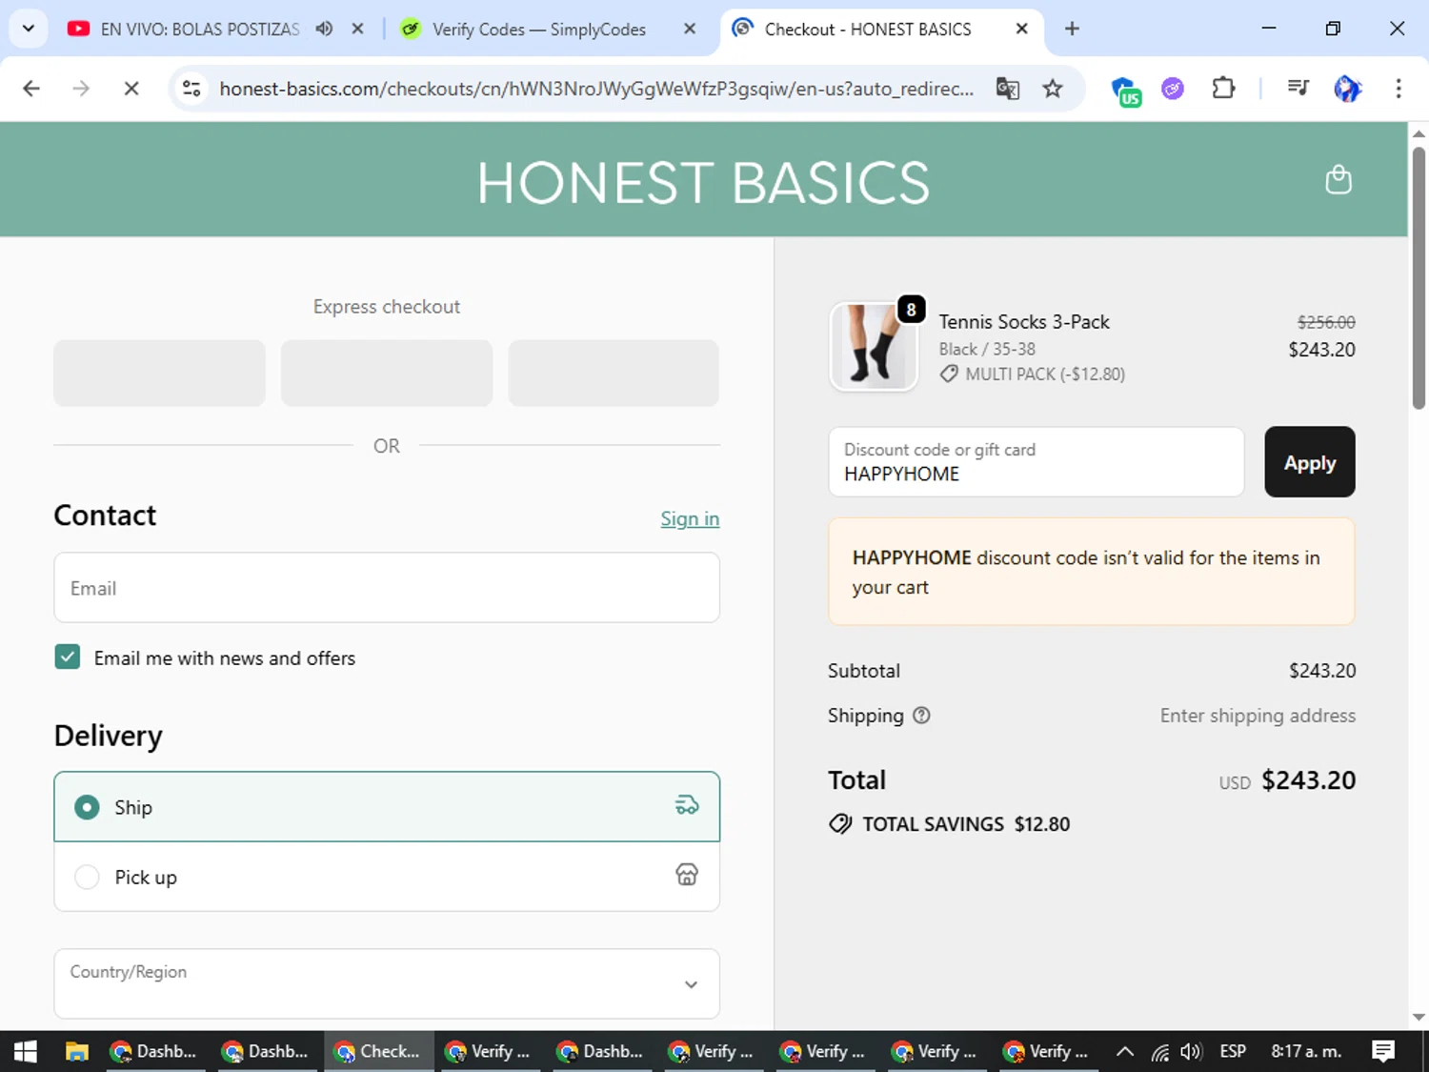
Task: Click the middle express checkout button
Action: (x=387, y=373)
